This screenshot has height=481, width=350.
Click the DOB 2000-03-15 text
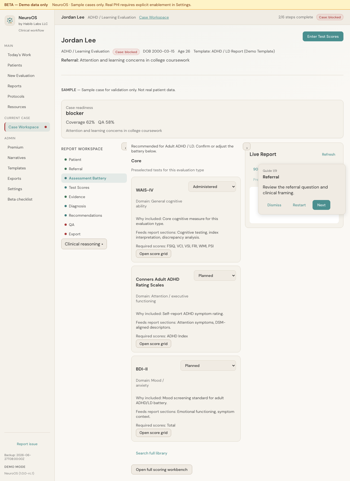(x=159, y=51)
